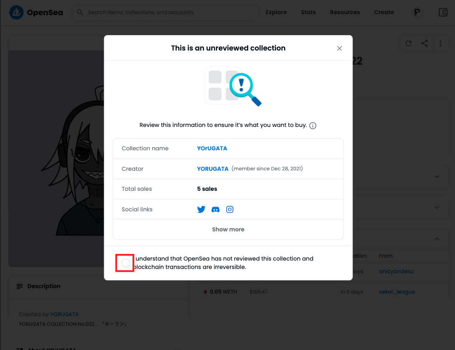This screenshot has width=455, height=350.
Task: Open the Discord social link
Action: [215, 209]
